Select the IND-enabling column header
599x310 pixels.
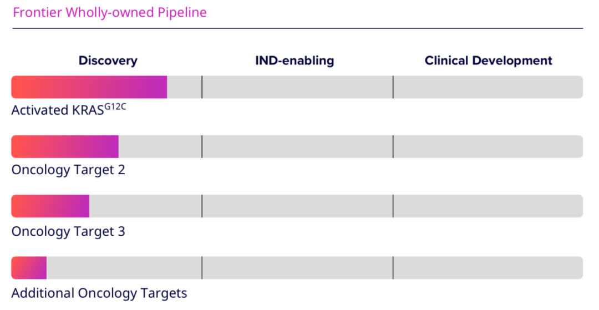coord(295,60)
